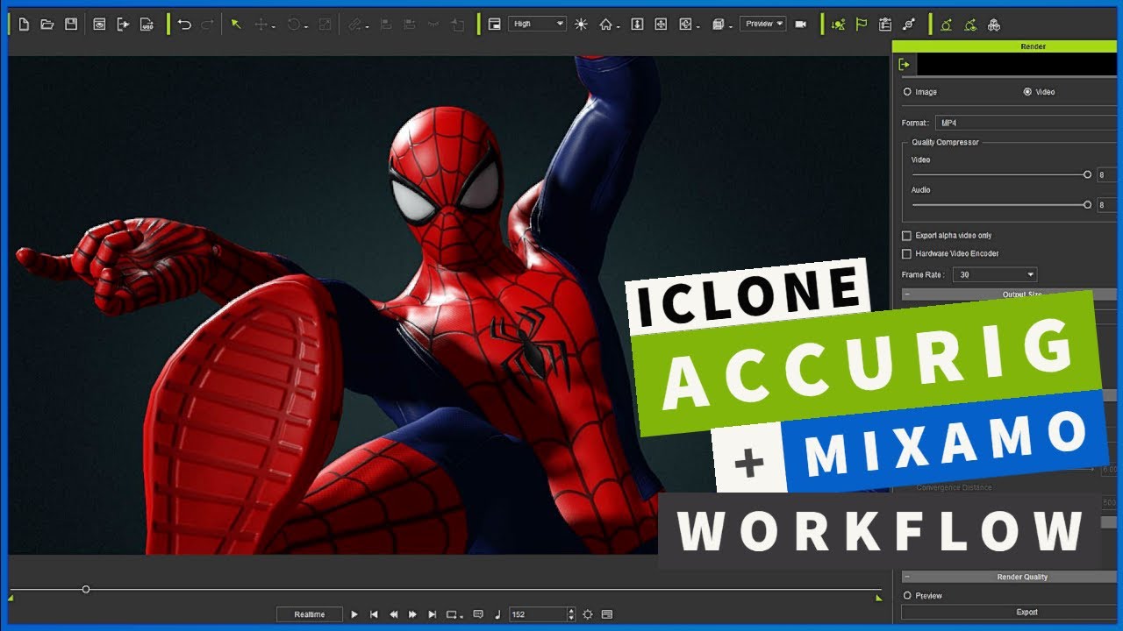Click the music note icon in playback bar
Screen dimensions: 1123x631
coord(497,614)
